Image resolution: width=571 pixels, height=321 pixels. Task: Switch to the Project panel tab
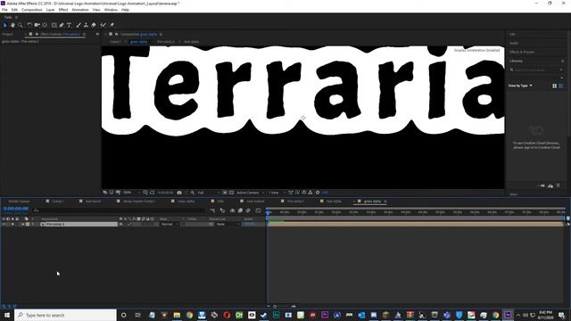coord(7,34)
